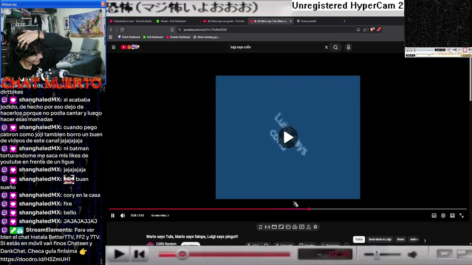Click the large play overlay on video
Viewport: 472px width, 265px height.
[x=288, y=137]
